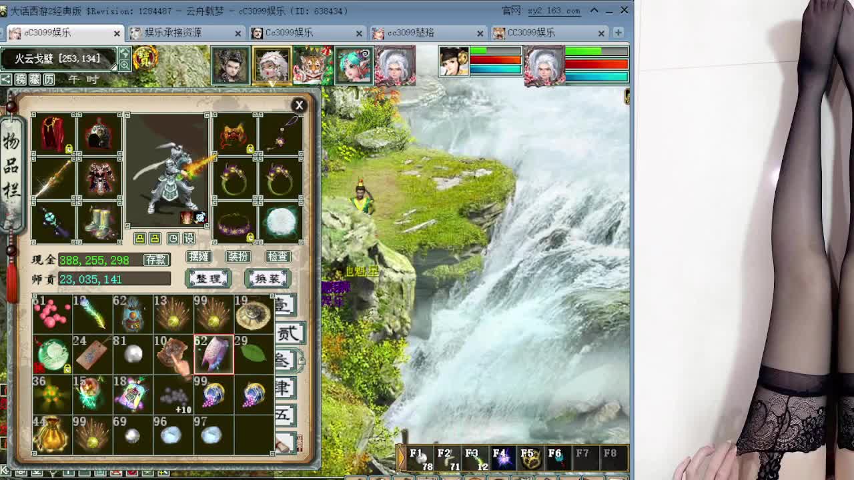
Task: Select the blue-gem staff equipment slot
Action: pyautogui.click(x=53, y=222)
